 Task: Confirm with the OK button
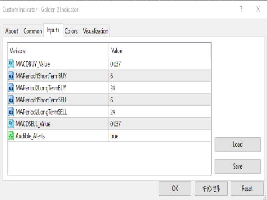click(175, 189)
